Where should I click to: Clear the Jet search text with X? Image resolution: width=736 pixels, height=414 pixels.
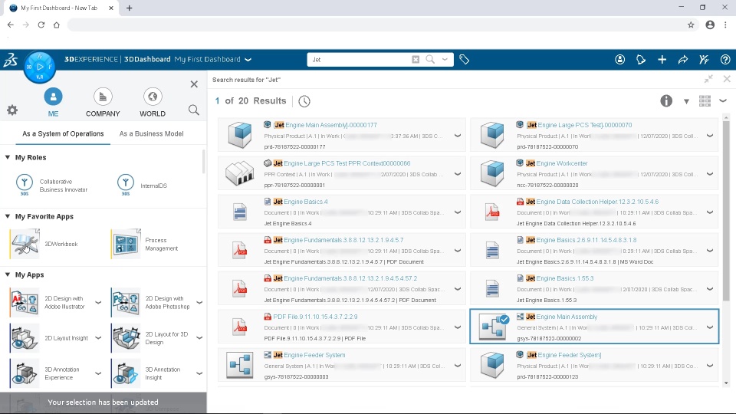pos(416,60)
